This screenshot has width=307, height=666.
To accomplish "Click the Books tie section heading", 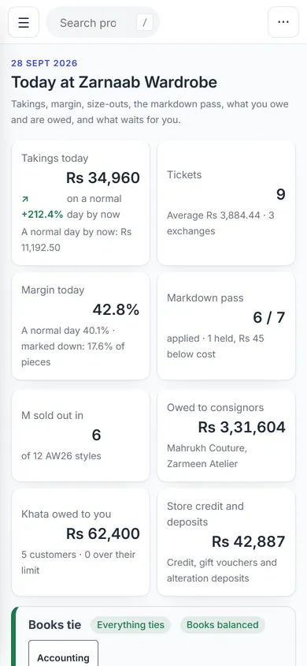I will tap(54, 625).
